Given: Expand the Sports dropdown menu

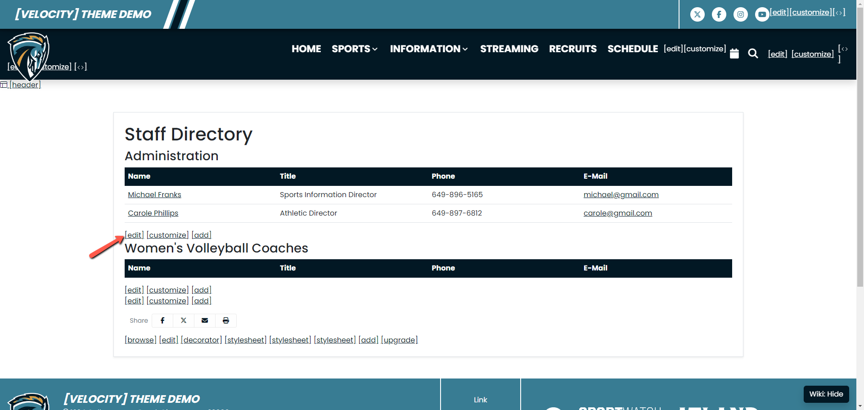Looking at the screenshot, I should (354, 49).
